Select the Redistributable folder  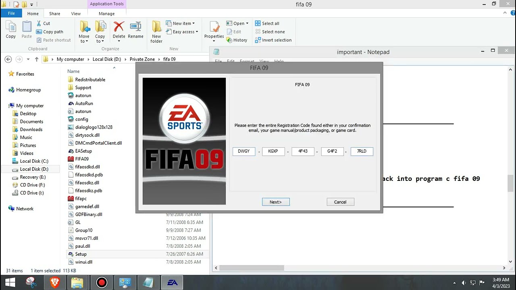click(x=90, y=79)
